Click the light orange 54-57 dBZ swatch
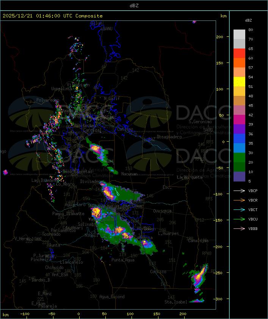The width and height of the screenshot is (268, 319). click(239, 72)
